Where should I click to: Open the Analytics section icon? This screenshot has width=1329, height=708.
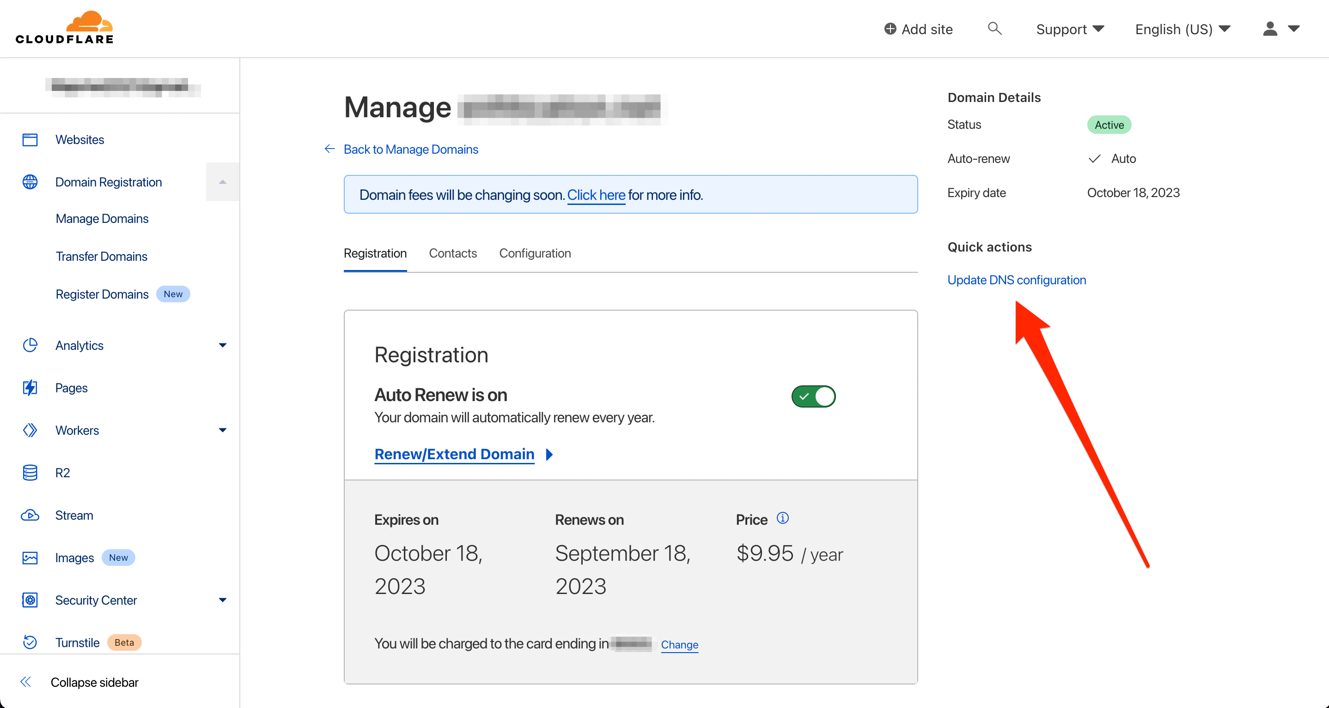pos(30,344)
